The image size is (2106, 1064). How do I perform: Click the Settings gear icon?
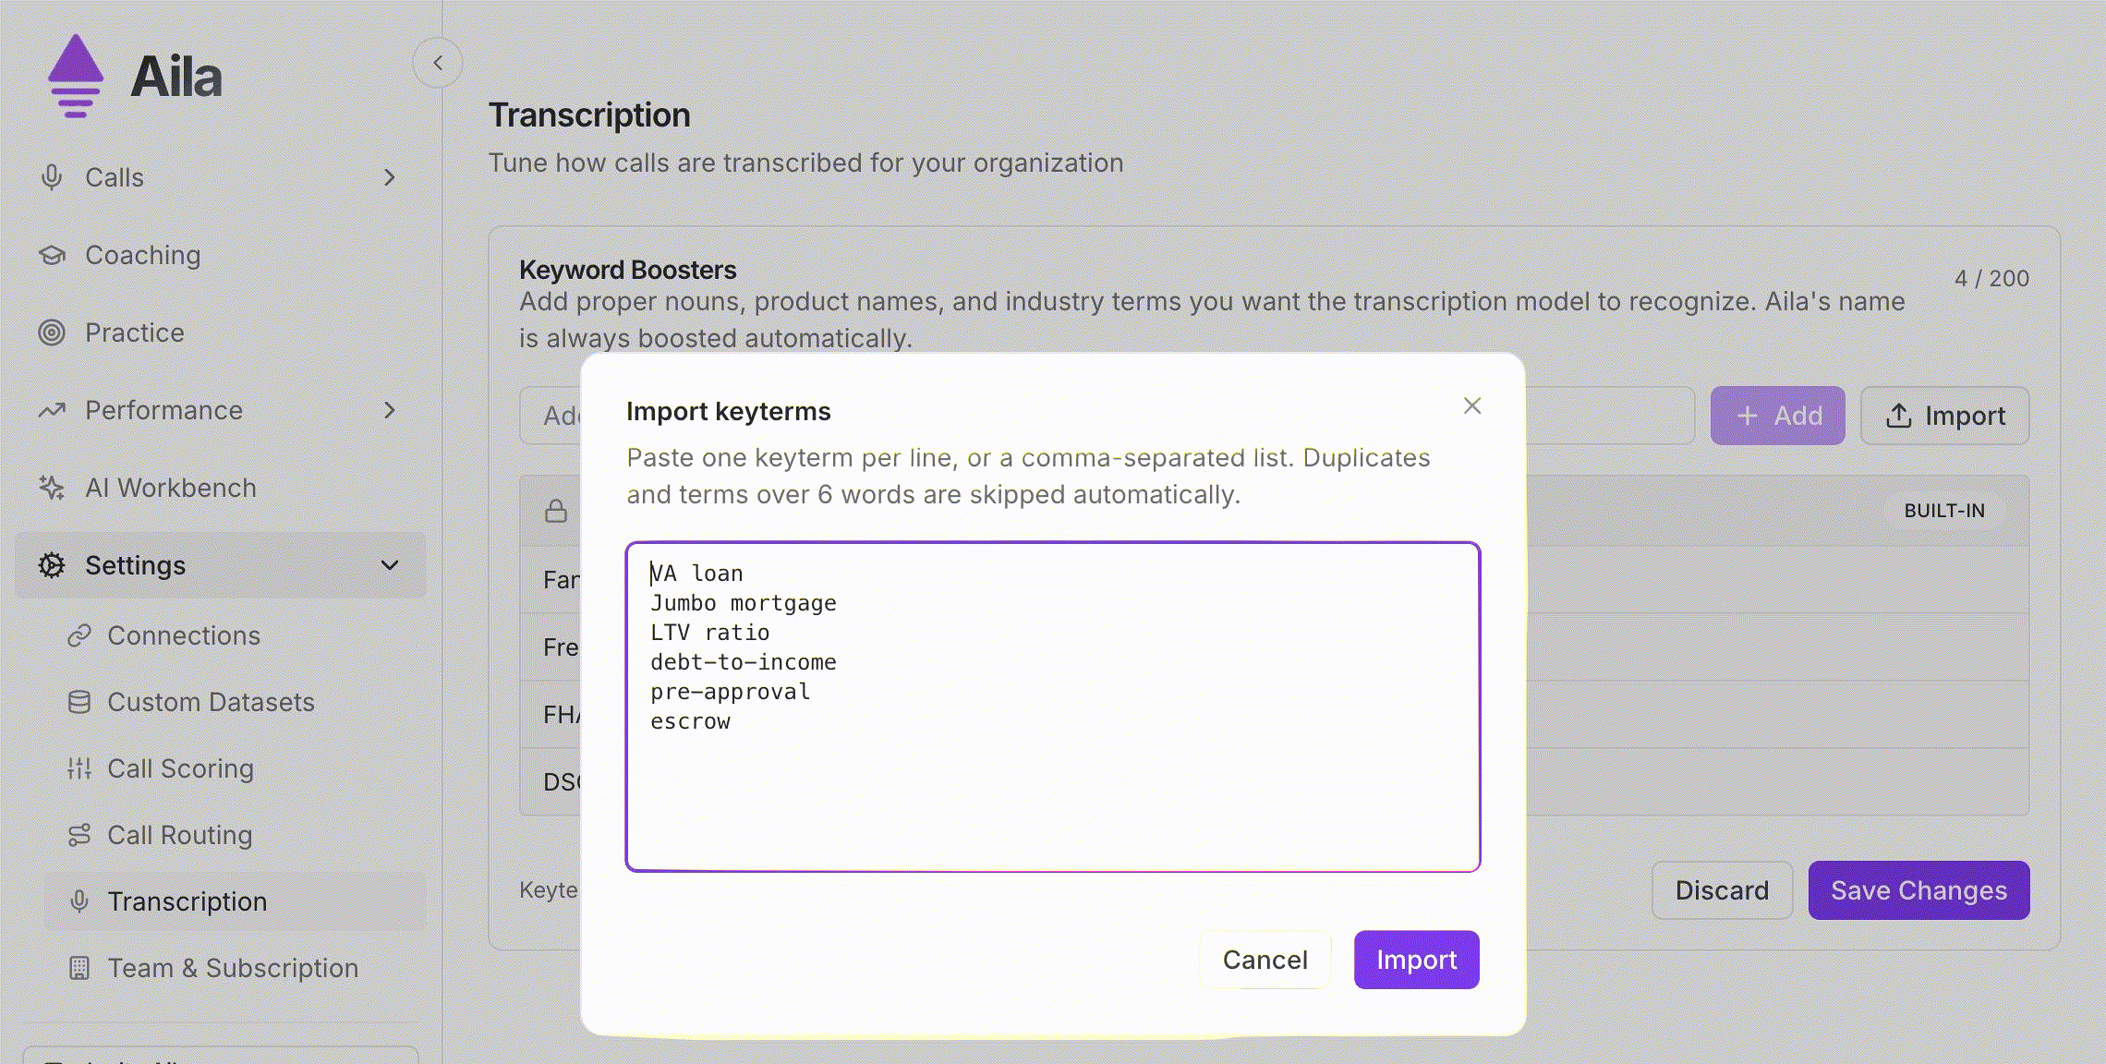point(52,565)
